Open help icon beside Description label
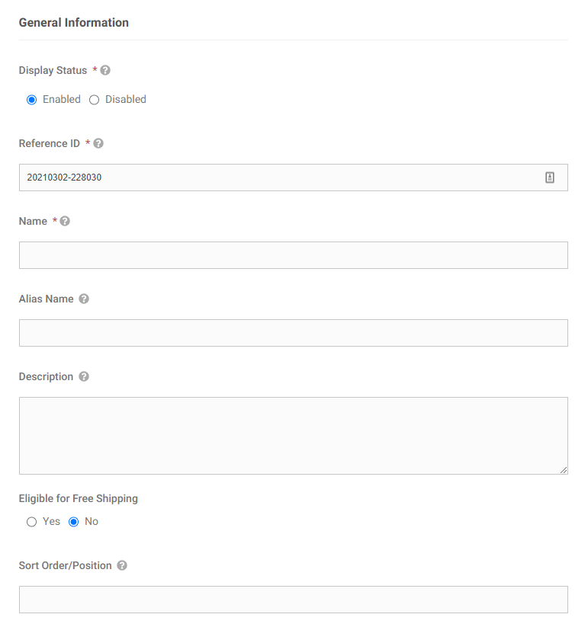This screenshot has width=588, height=643. (x=84, y=376)
